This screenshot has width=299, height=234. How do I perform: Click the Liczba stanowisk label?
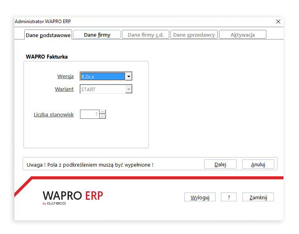[54, 114]
